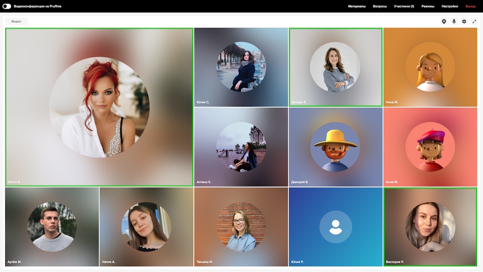Viewport: 483px width, 272px height.
Task: Select Дмитрий Б. avatar tile
Action: pyautogui.click(x=335, y=147)
